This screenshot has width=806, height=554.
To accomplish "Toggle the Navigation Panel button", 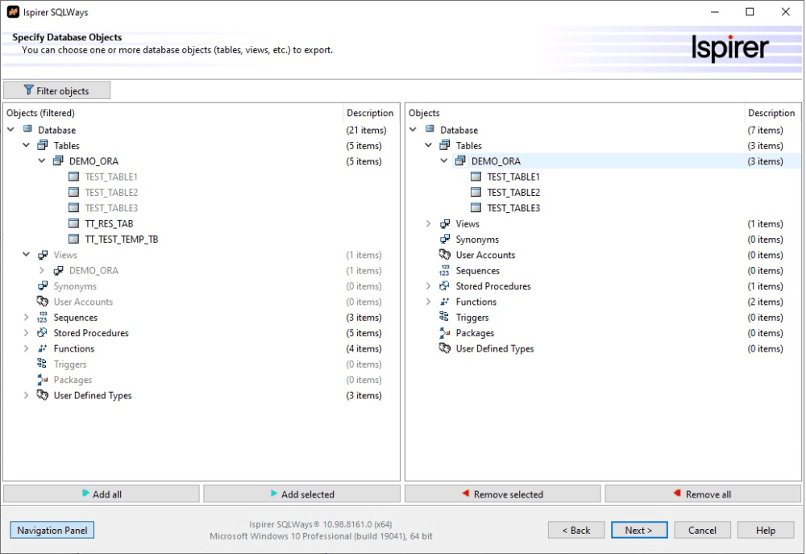I will click(52, 530).
